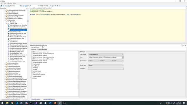
Task: Click the Search magnifier toolbar icon
Action: click(x=60, y=6)
